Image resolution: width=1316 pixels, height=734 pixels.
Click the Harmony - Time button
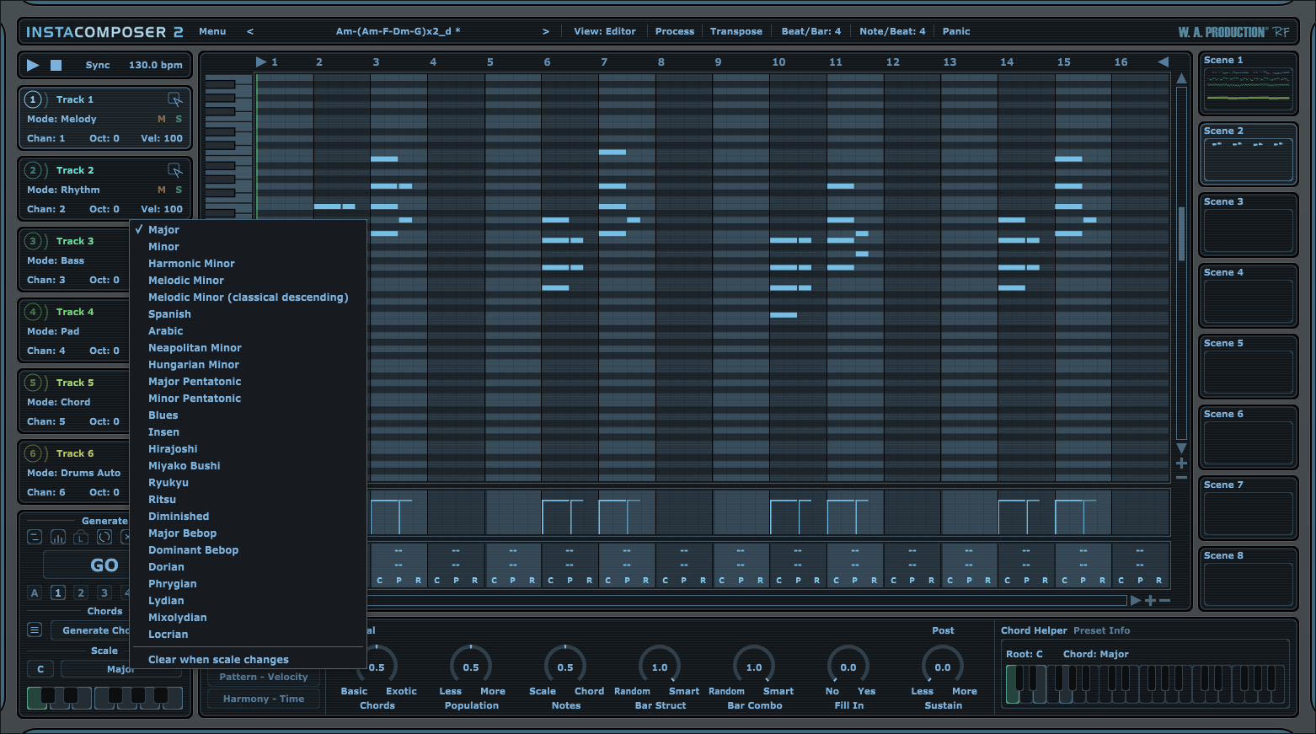tap(264, 699)
